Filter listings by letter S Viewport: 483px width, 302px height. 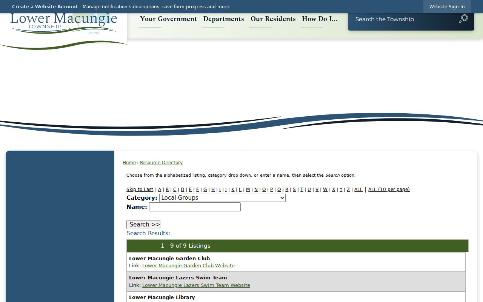pos(294,190)
